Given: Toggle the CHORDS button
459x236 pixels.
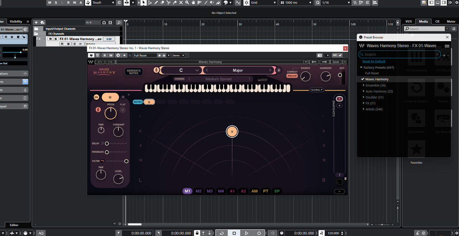Looking at the screenshot, I should click(x=180, y=79).
